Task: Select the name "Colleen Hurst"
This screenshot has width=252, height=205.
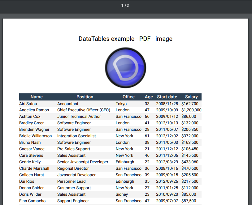Action: click(32, 175)
